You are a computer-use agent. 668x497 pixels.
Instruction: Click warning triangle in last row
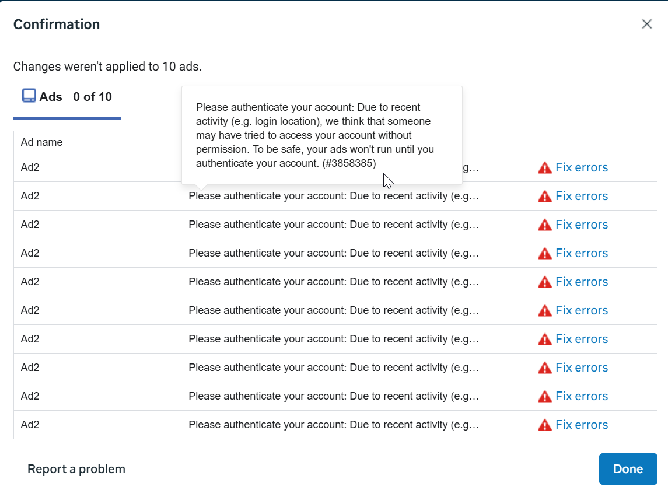point(544,425)
